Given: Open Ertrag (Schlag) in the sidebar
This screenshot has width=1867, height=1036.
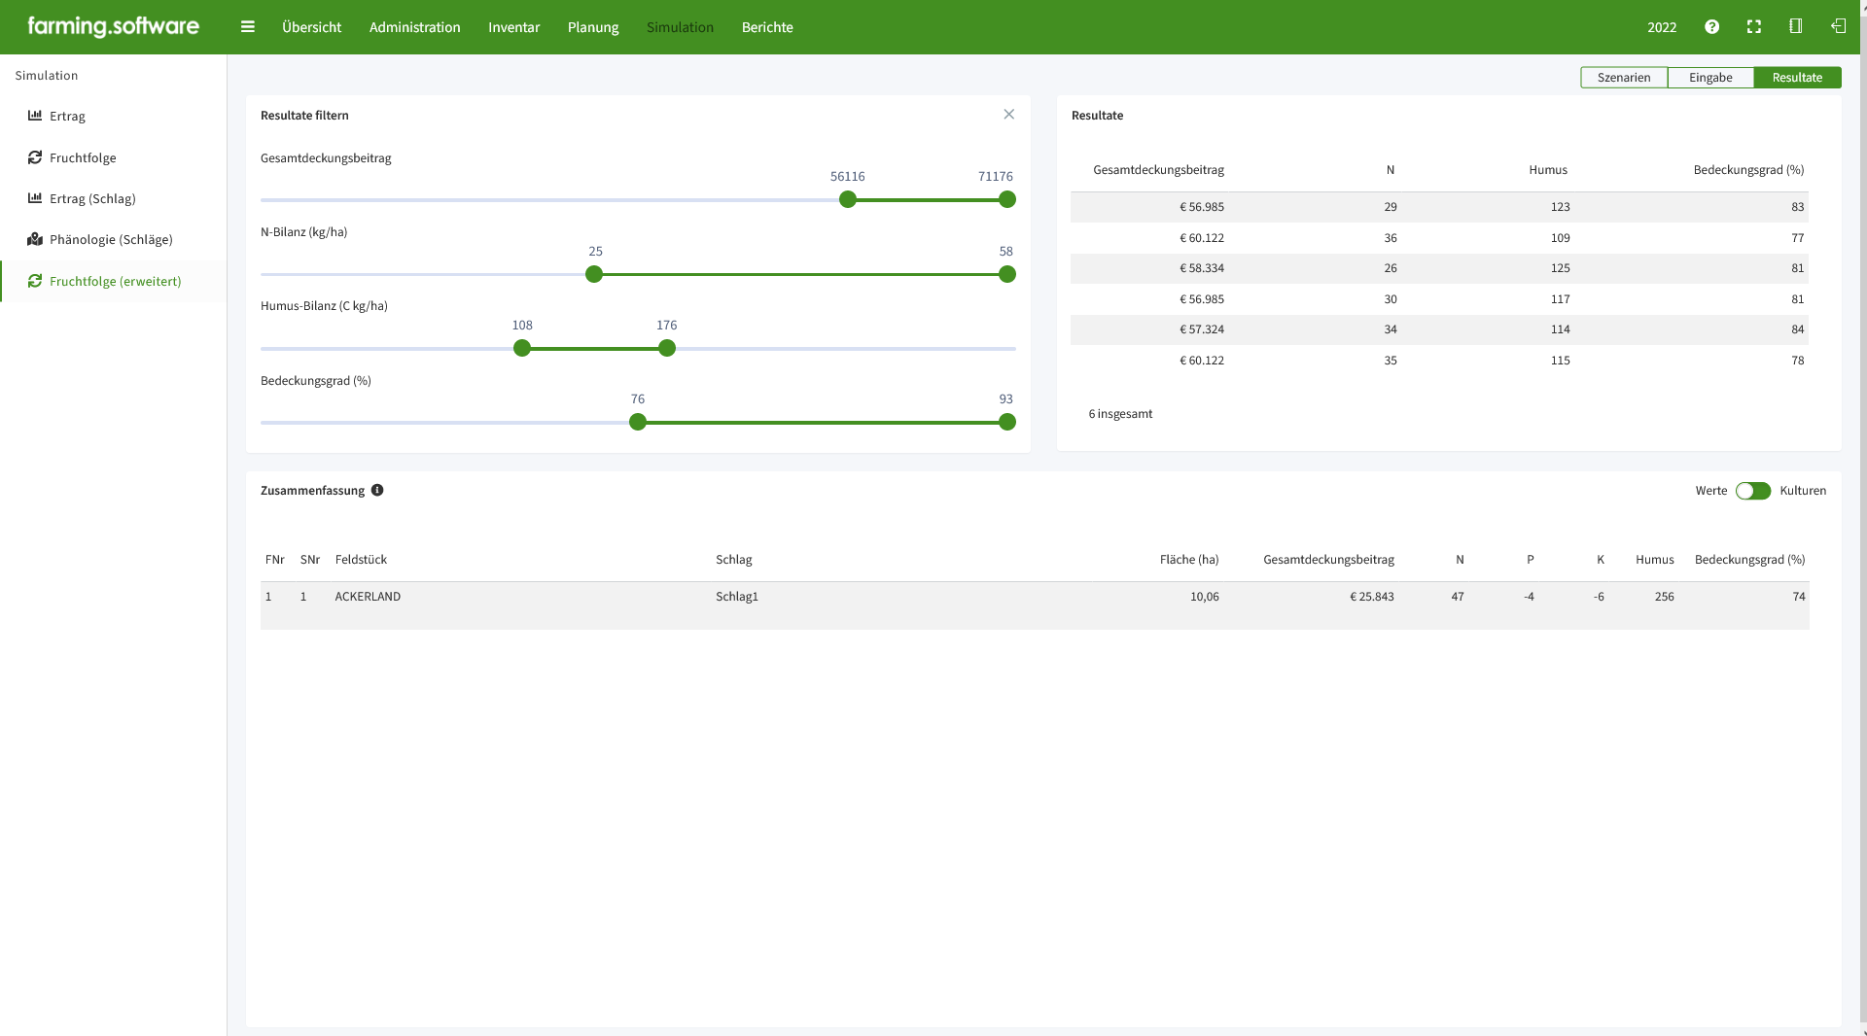Looking at the screenshot, I should [113, 198].
